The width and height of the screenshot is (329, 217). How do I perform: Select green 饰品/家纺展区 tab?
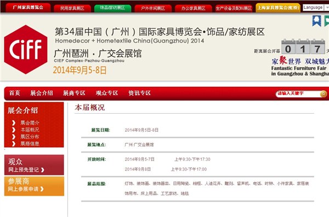point(112,8)
